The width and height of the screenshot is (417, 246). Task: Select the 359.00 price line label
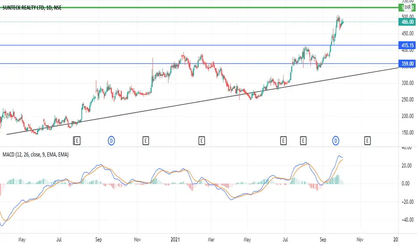pyautogui.click(x=407, y=64)
